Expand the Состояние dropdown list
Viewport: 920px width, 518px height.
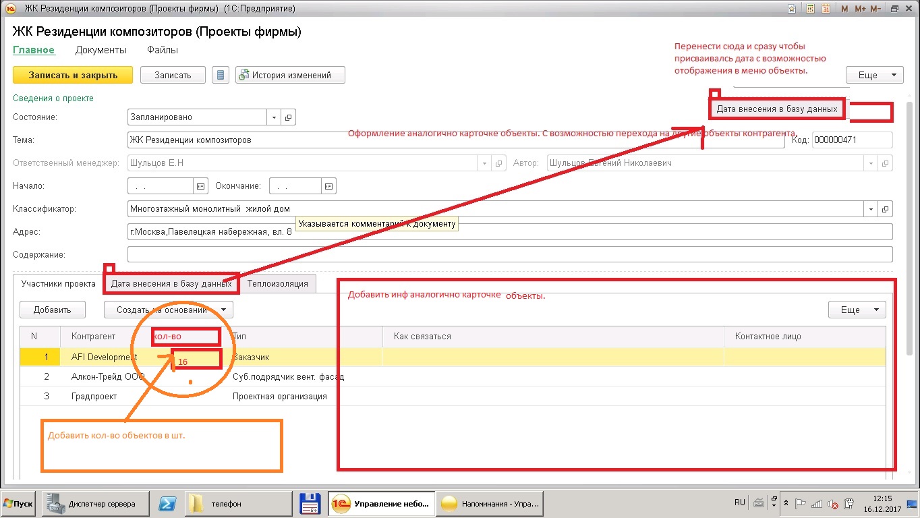(274, 117)
